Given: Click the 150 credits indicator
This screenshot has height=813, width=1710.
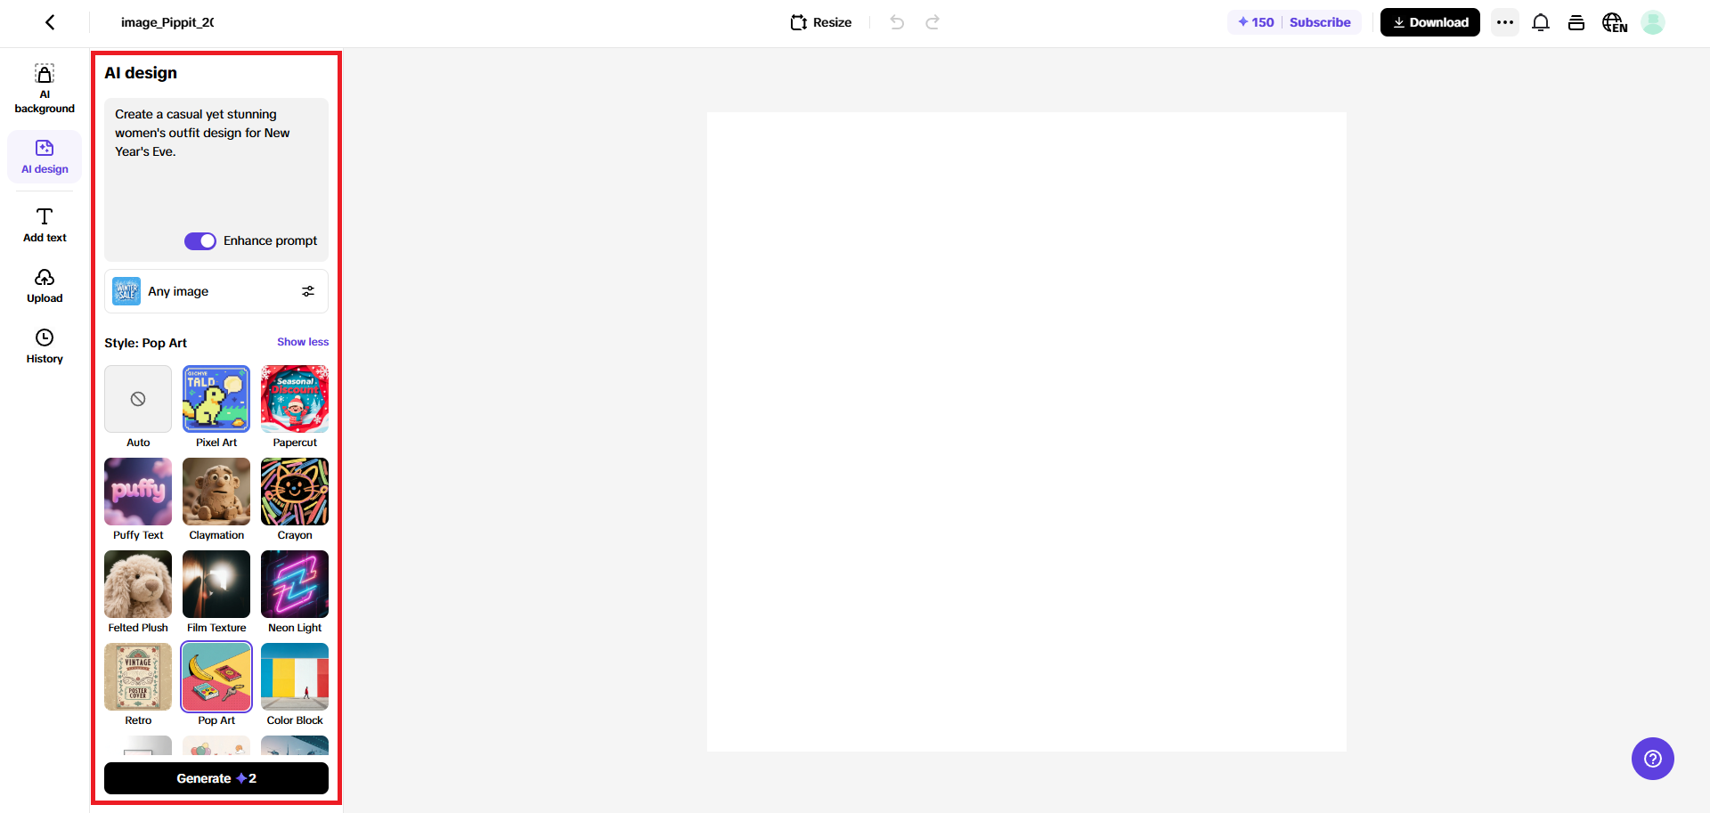Looking at the screenshot, I should [x=1256, y=22].
